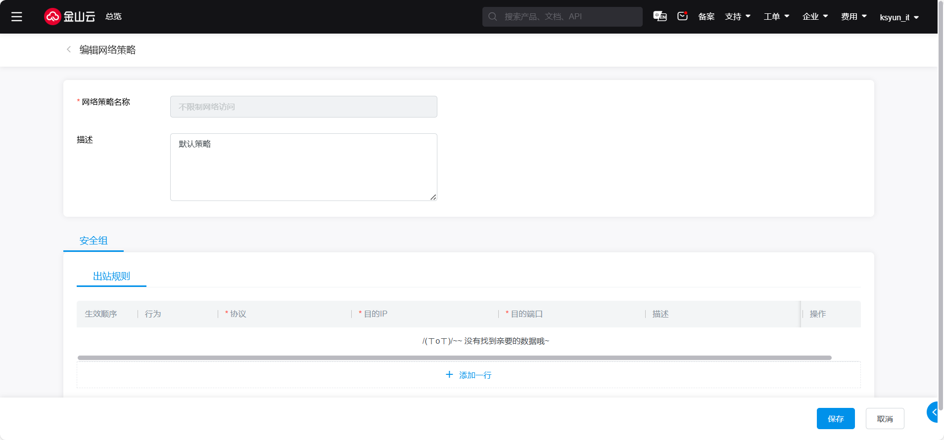Screen dimensions: 944x440
Task: Click the plus icon in 添加一行
Action: (449, 375)
